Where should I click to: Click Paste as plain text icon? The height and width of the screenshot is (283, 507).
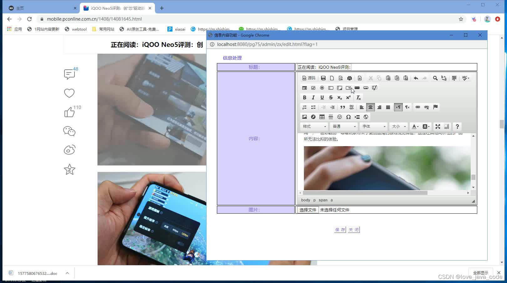click(x=397, y=78)
